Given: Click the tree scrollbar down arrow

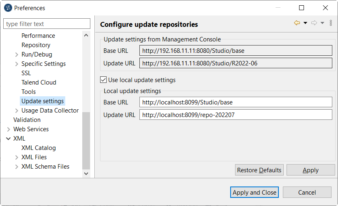Looking at the screenshot, I should tap(86, 173).
